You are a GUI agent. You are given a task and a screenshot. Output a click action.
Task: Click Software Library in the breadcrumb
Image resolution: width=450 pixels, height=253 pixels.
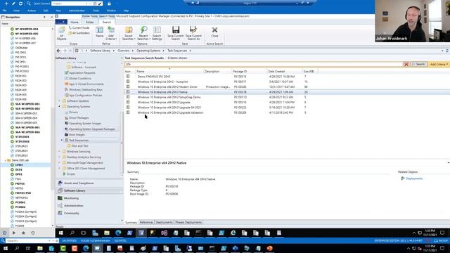tap(100, 51)
